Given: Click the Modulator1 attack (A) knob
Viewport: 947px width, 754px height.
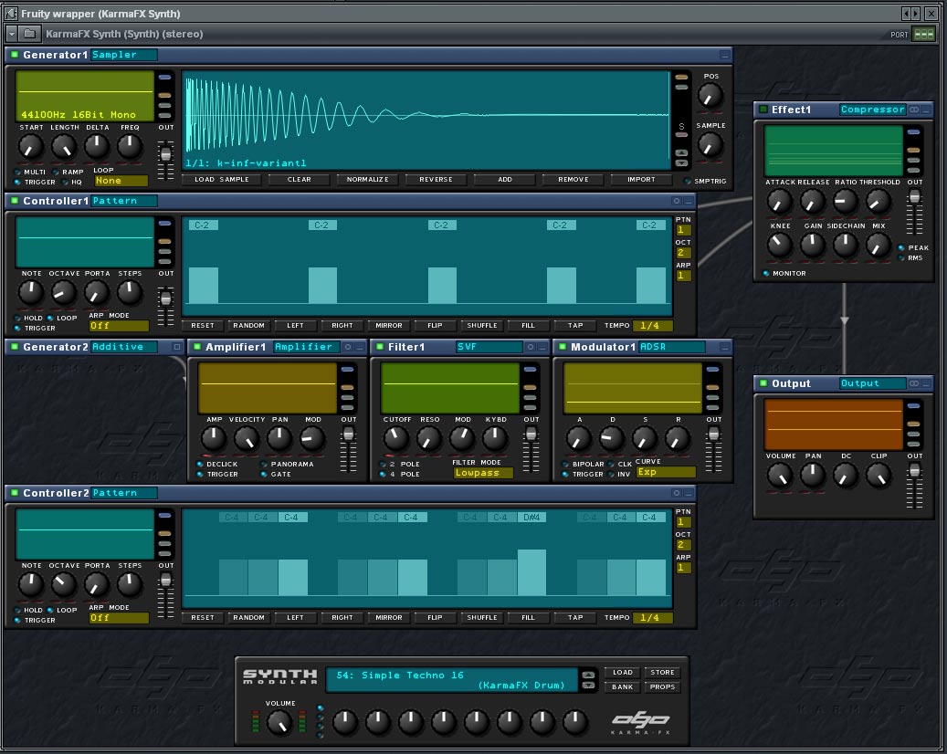Looking at the screenshot, I should click(x=579, y=439).
